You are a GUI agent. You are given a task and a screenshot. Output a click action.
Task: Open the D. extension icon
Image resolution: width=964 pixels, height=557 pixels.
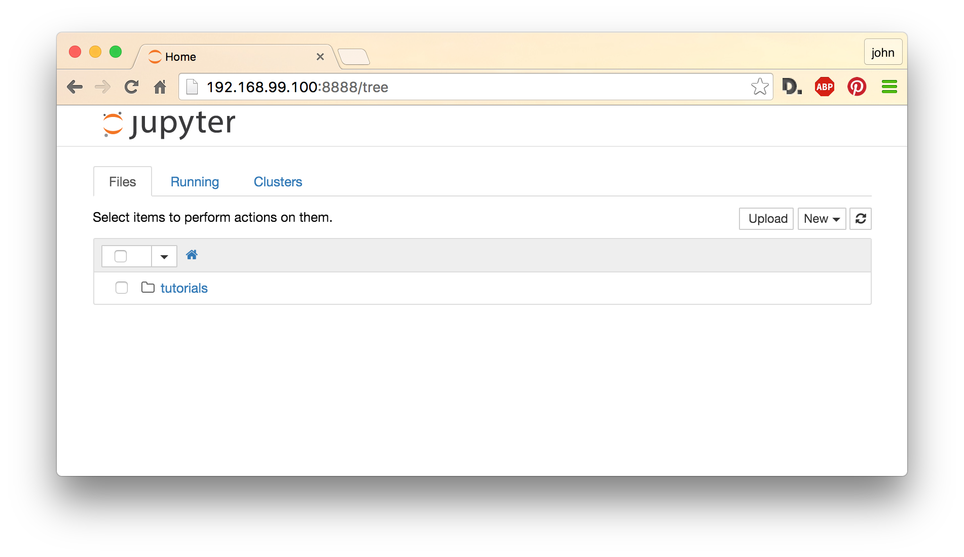click(x=792, y=87)
